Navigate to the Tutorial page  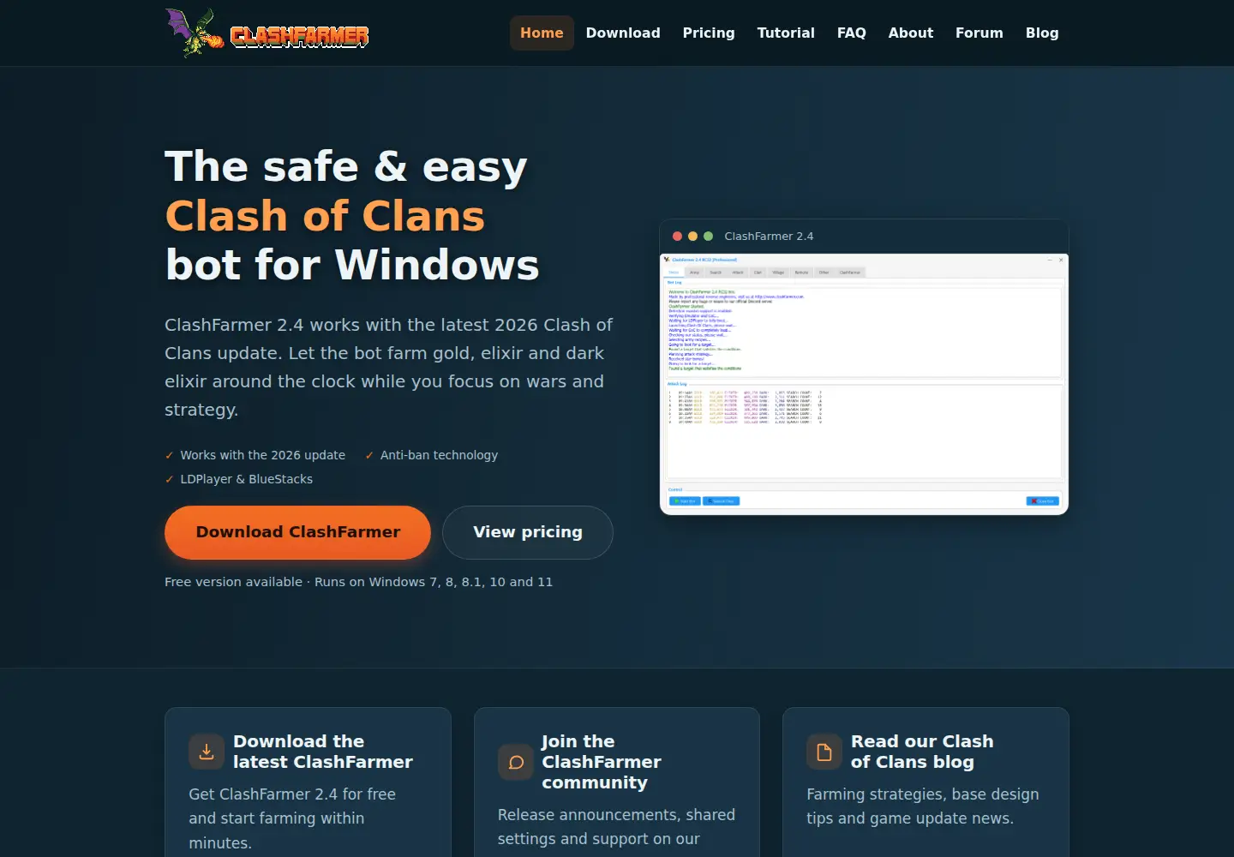pyautogui.click(x=786, y=33)
